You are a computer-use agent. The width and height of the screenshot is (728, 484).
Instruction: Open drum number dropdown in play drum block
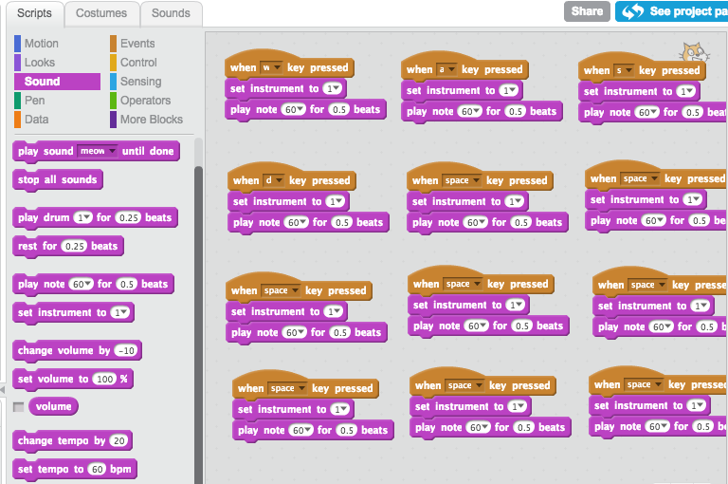click(83, 217)
